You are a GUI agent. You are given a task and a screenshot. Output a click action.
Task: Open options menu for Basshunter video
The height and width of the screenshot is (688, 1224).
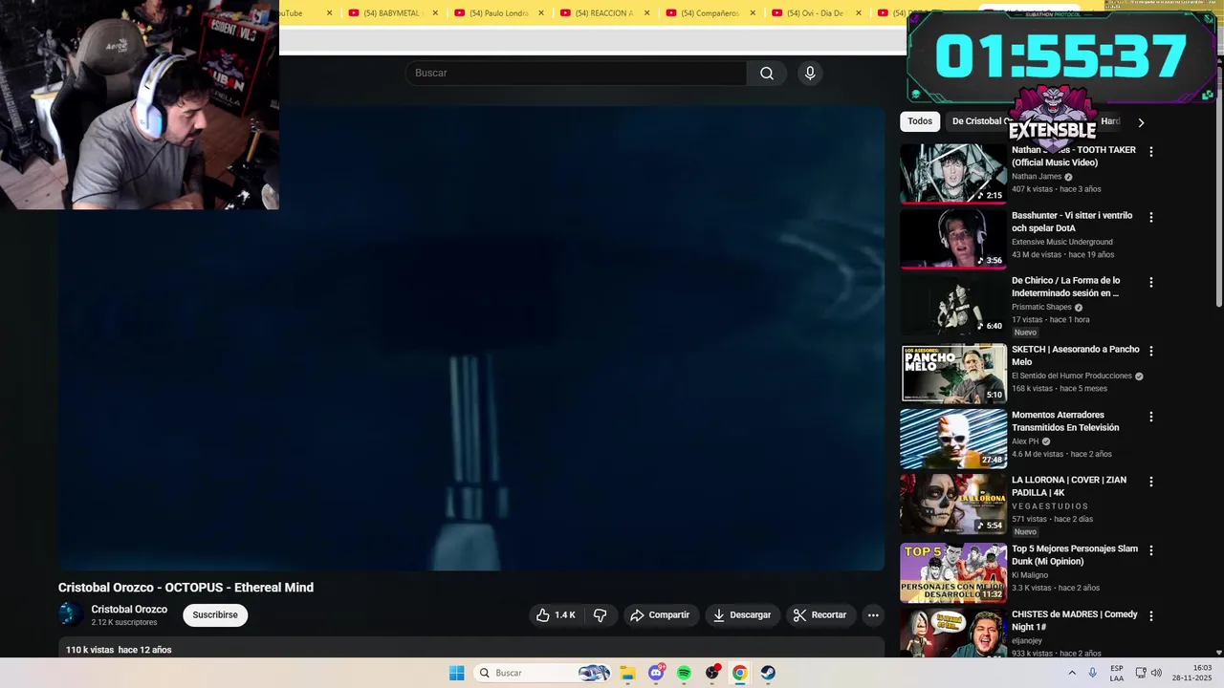pyautogui.click(x=1151, y=217)
